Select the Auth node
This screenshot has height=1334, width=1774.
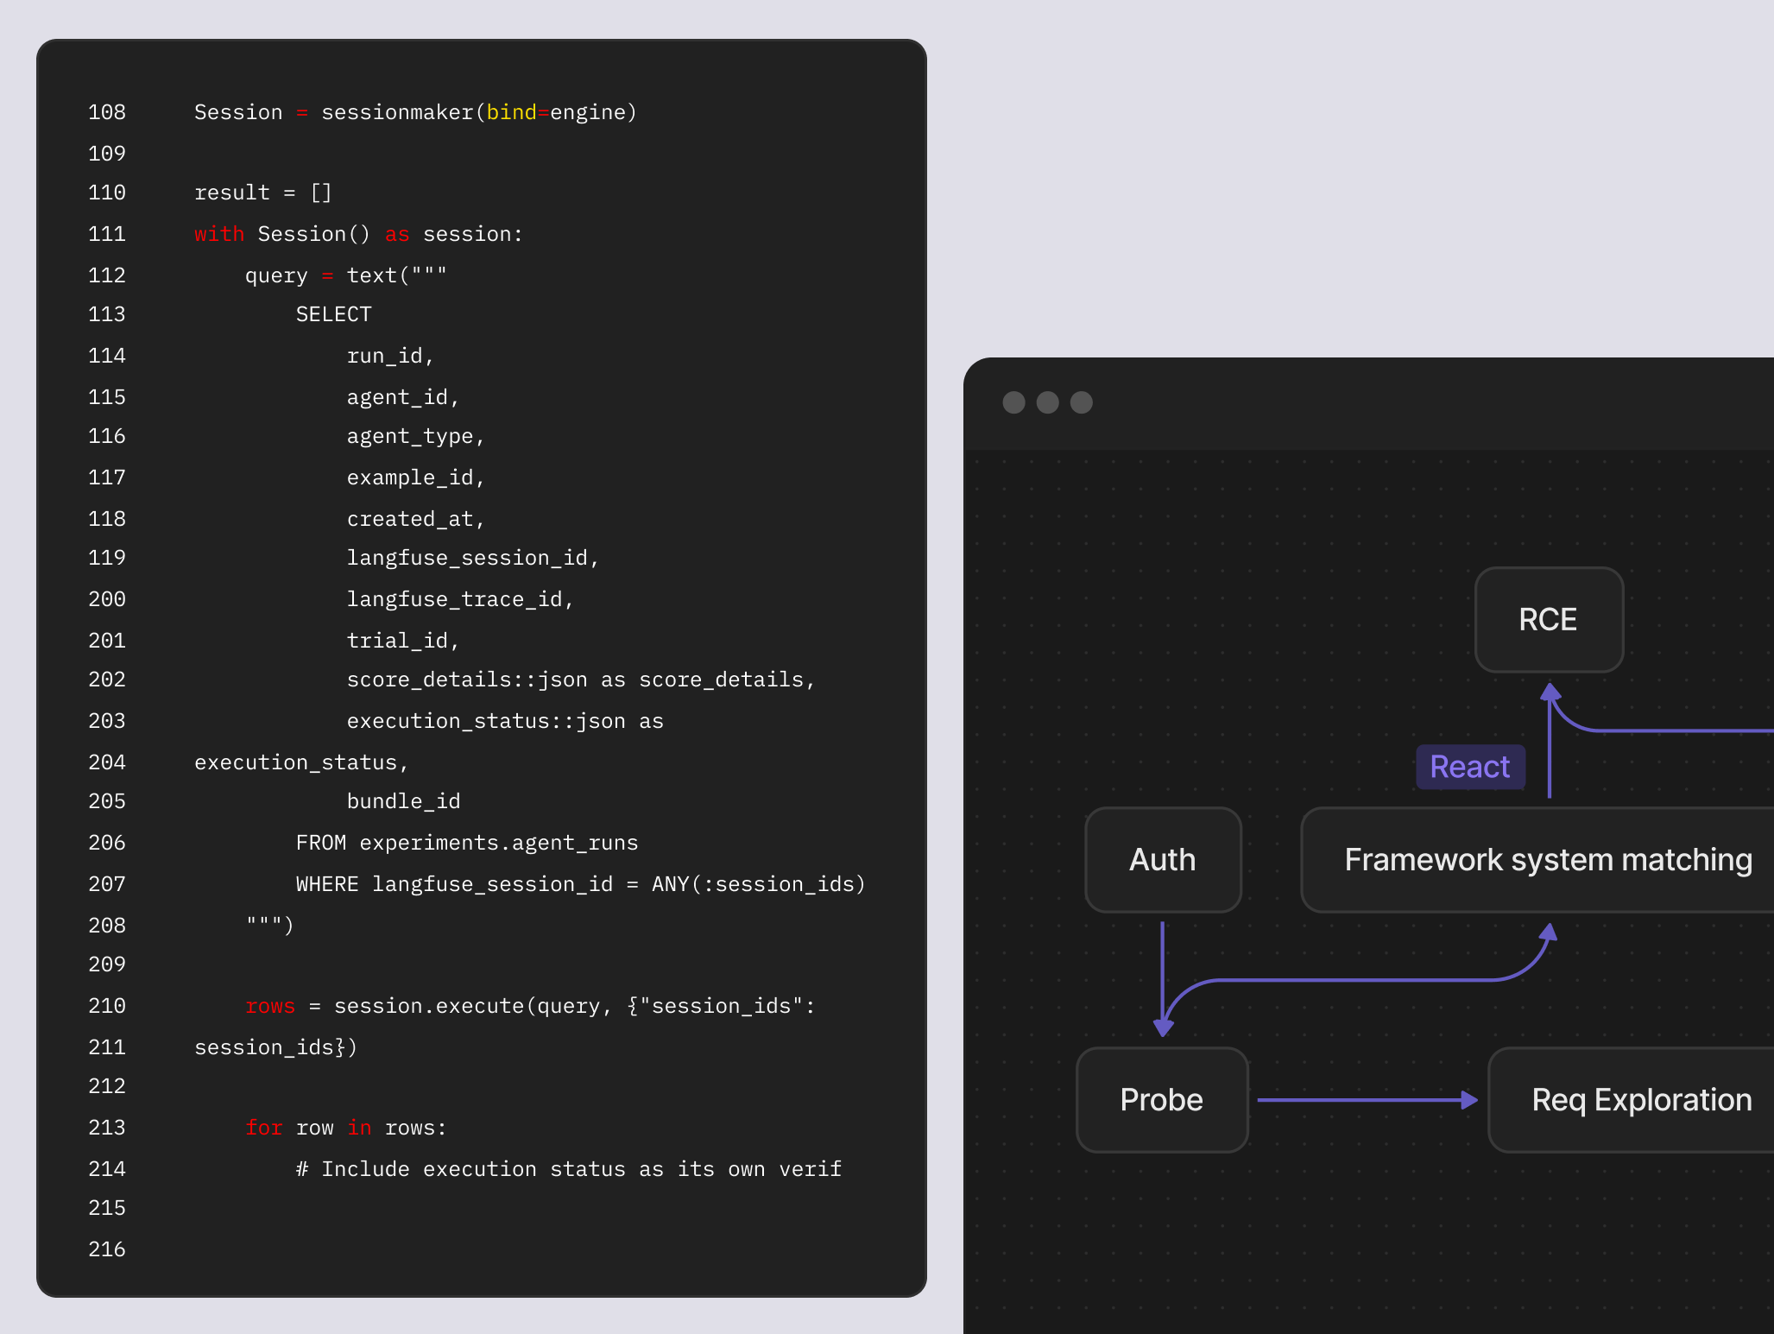point(1162,859)
